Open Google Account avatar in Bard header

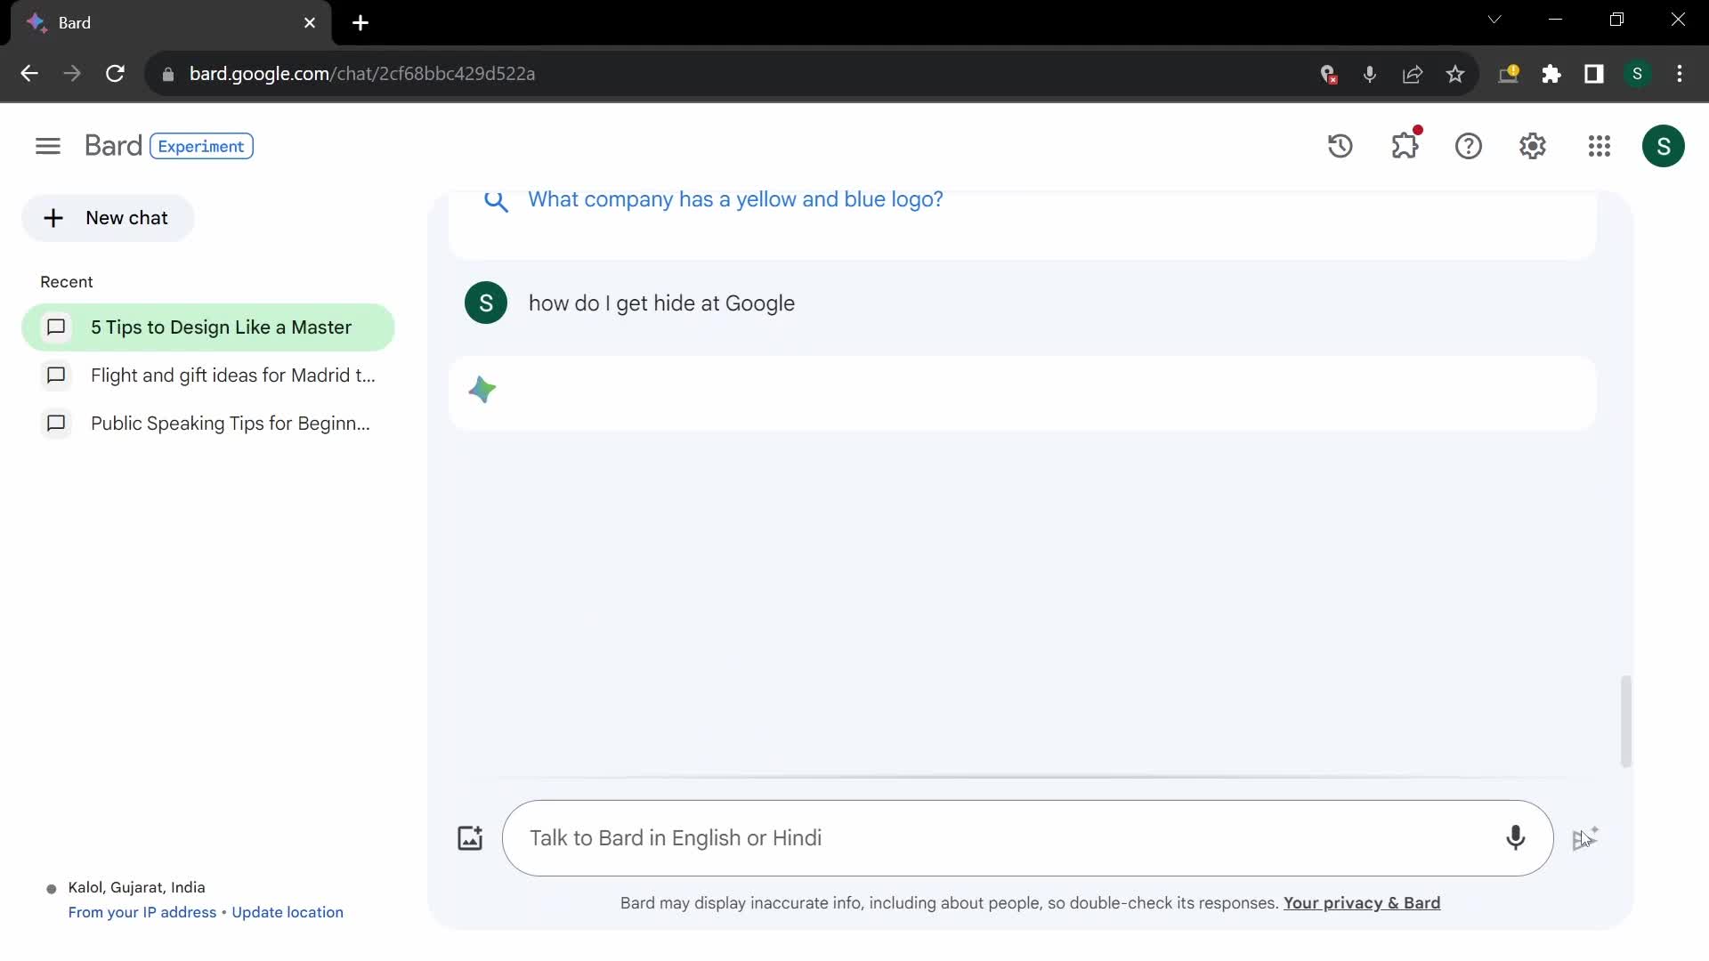[x=1663, y=146]
